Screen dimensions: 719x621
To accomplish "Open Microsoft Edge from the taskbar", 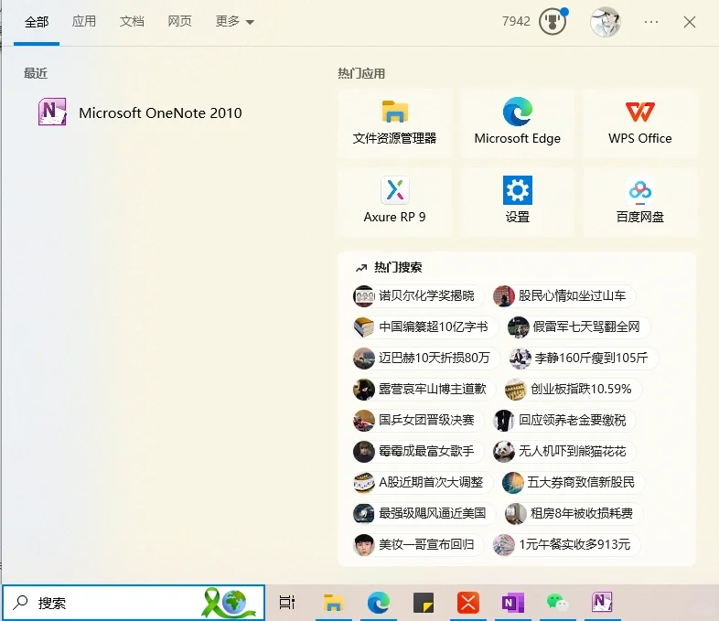I will 379,602.
